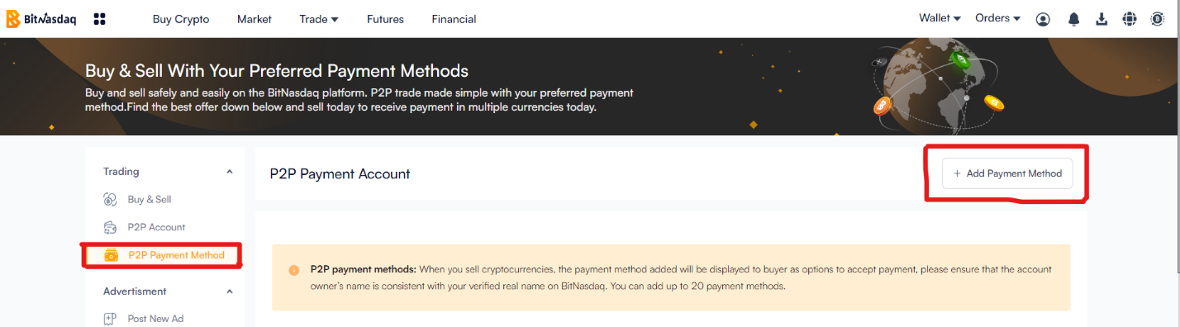Click the P2P Account wallet icon
Image resolution: width=1180 pixels, height=327 pixels.
tap(111, 227)
